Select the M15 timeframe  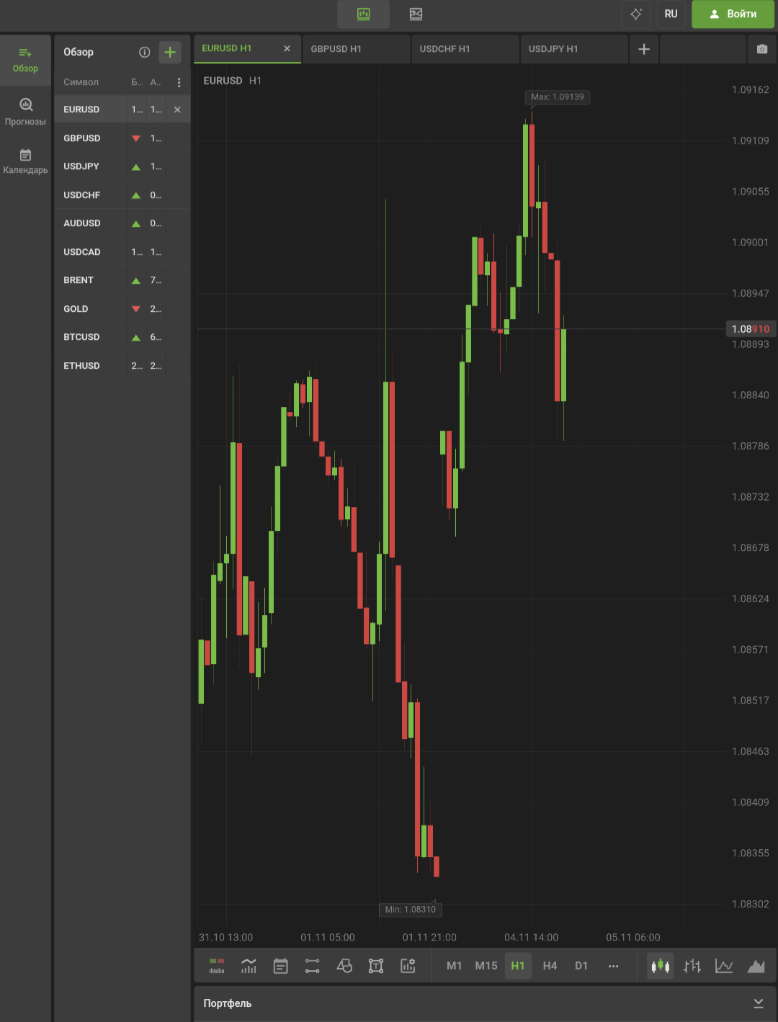[x=486, y=966]
